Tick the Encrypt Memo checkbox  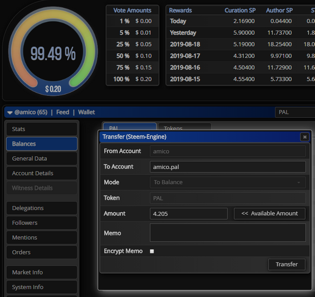(x=152, y=251)
